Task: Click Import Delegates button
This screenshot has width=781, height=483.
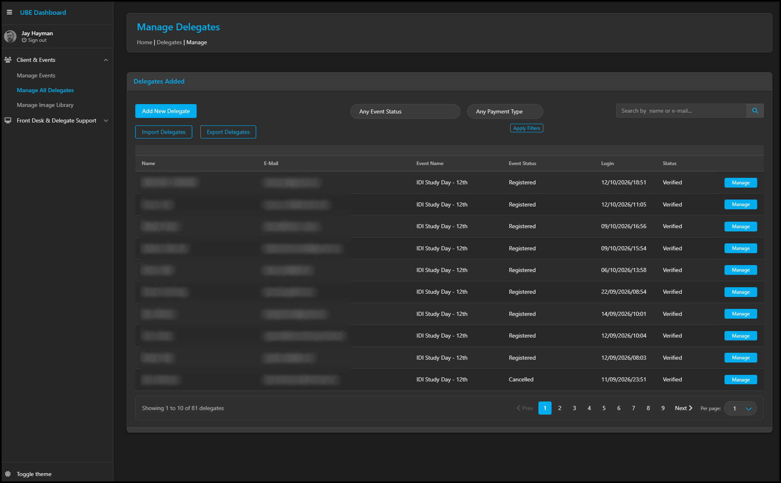Action: 163,132
